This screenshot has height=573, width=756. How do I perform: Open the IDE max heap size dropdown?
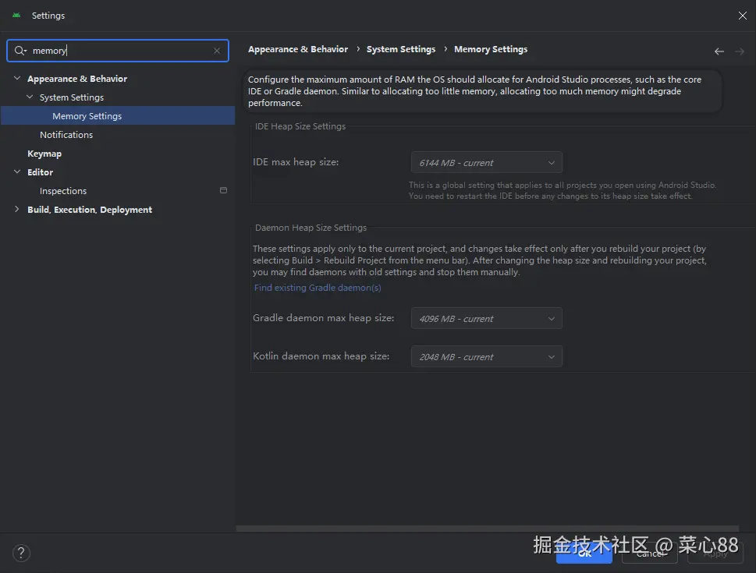487,162
